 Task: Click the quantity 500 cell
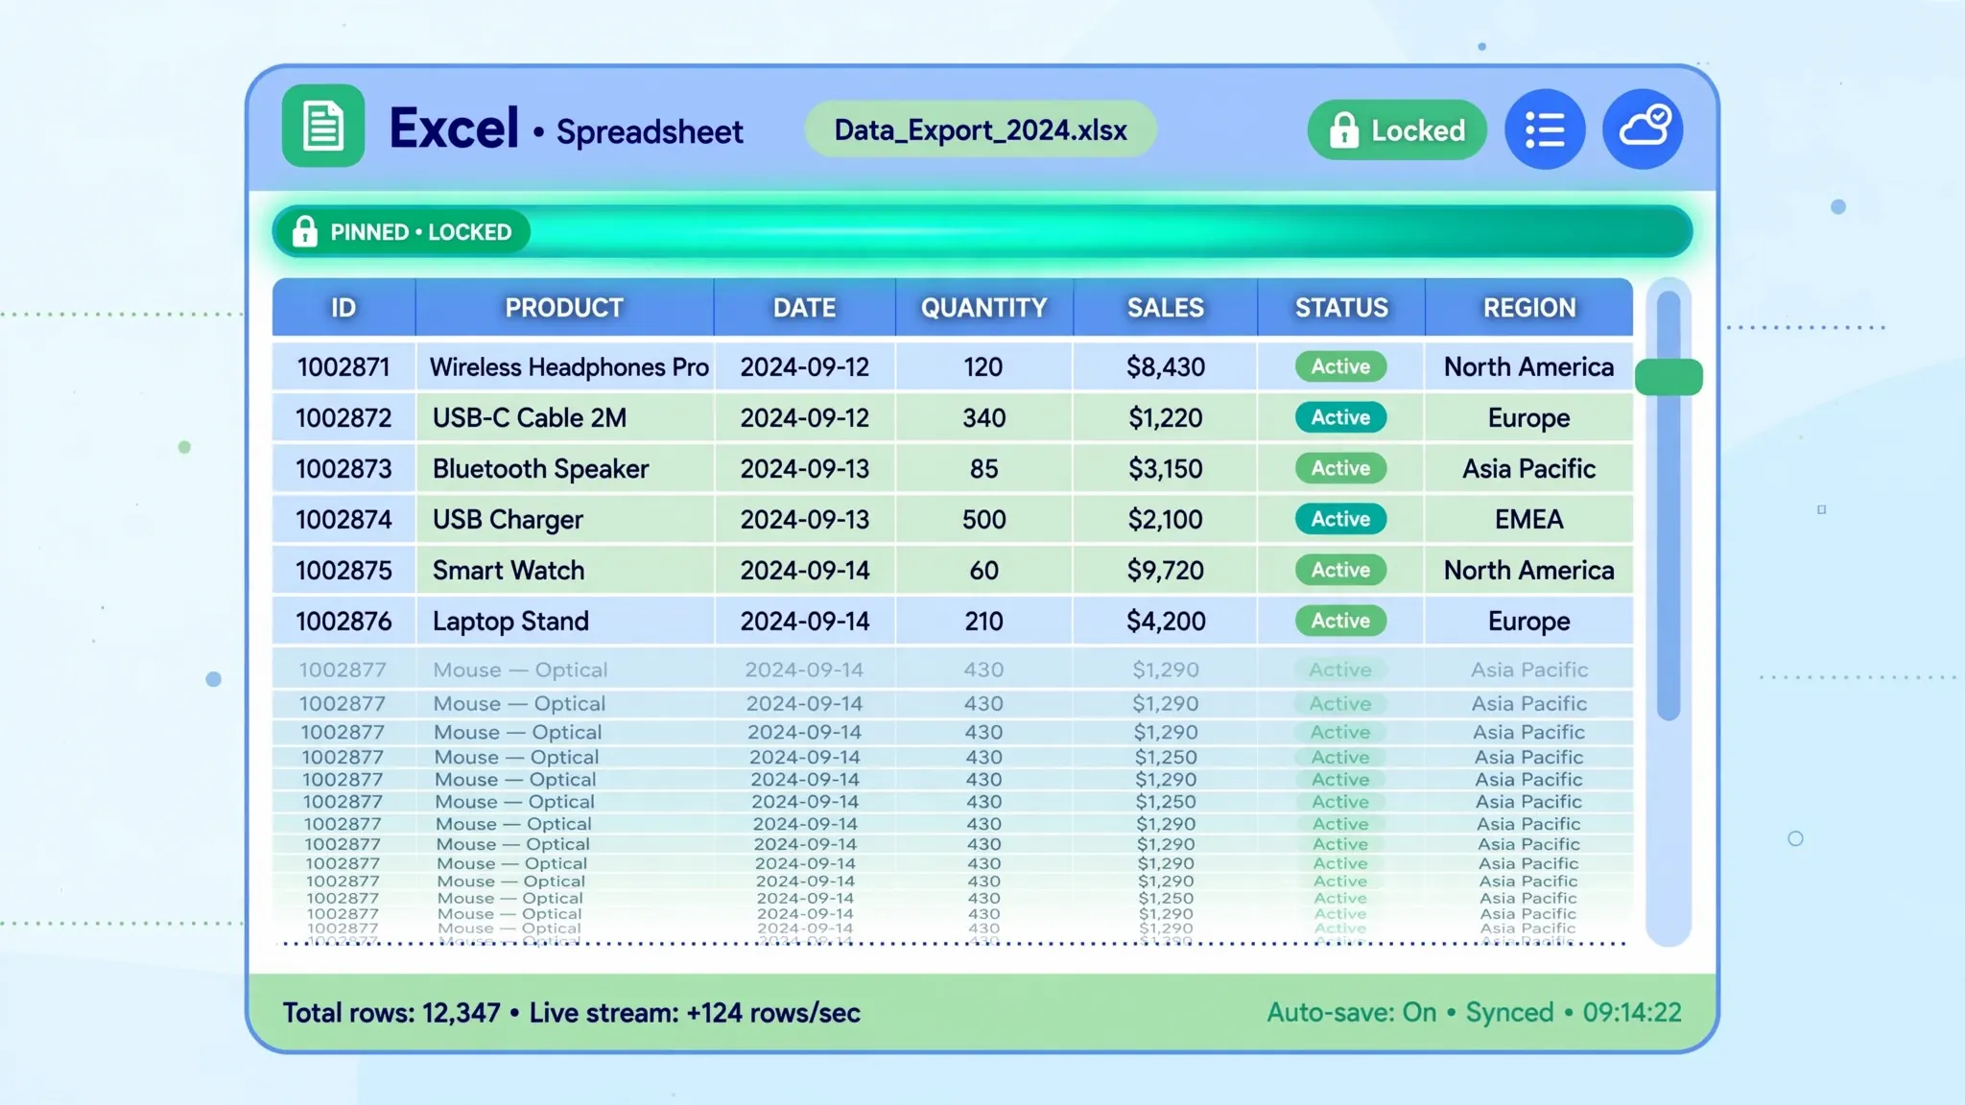(984, 519)
